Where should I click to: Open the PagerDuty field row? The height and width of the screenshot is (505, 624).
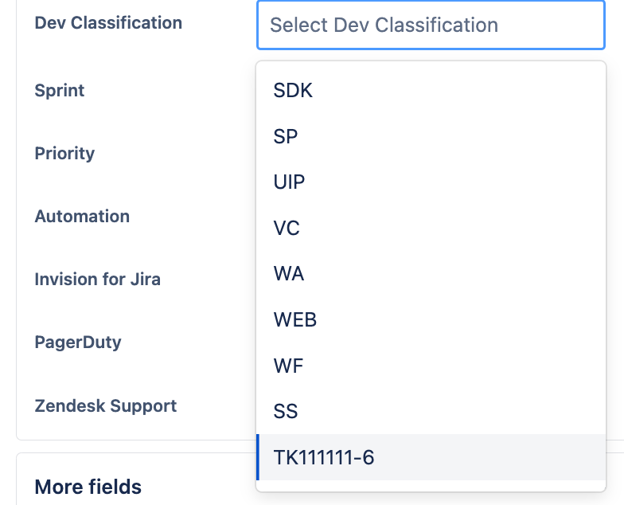78,343
